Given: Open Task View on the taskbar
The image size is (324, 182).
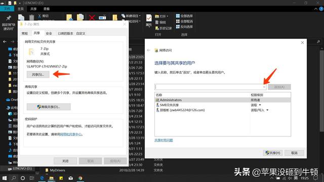Looking at the screenshot, I should click(x=32, y=178).
